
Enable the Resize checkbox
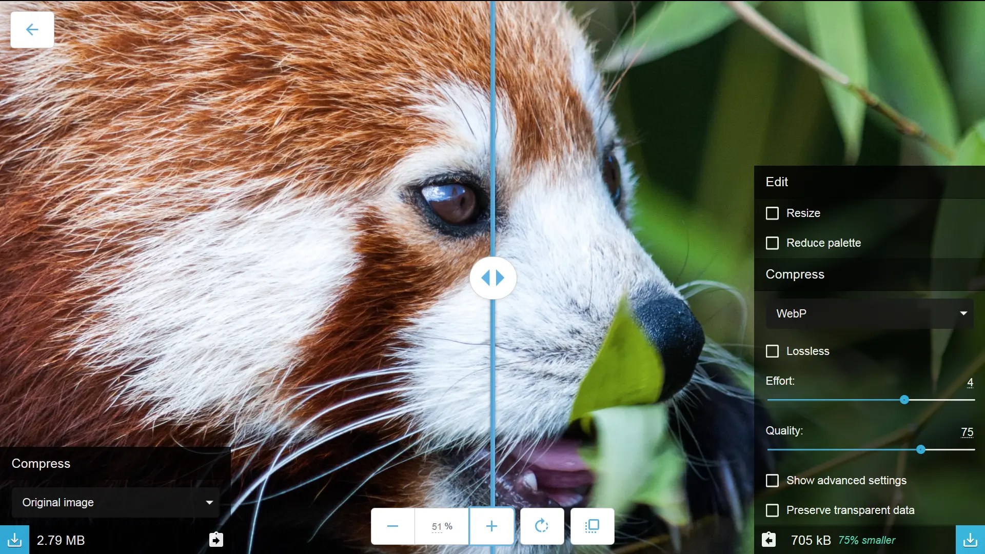pyautogui.click(x=772, y=213)
